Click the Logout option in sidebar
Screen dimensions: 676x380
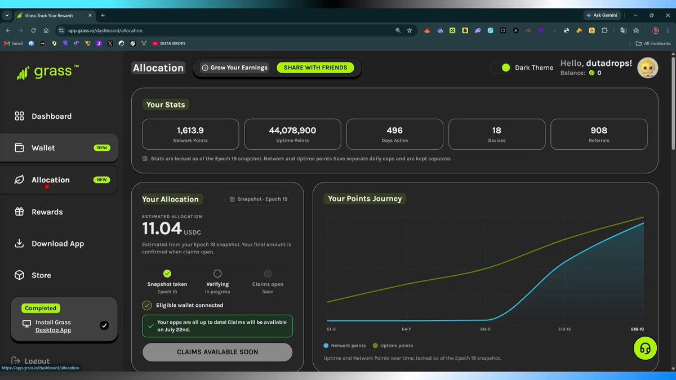[x=31, y=361]
